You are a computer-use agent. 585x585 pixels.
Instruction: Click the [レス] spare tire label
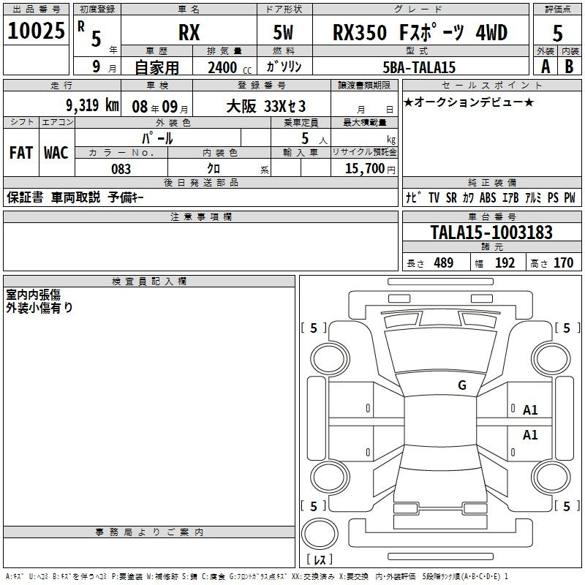point(320,559)
